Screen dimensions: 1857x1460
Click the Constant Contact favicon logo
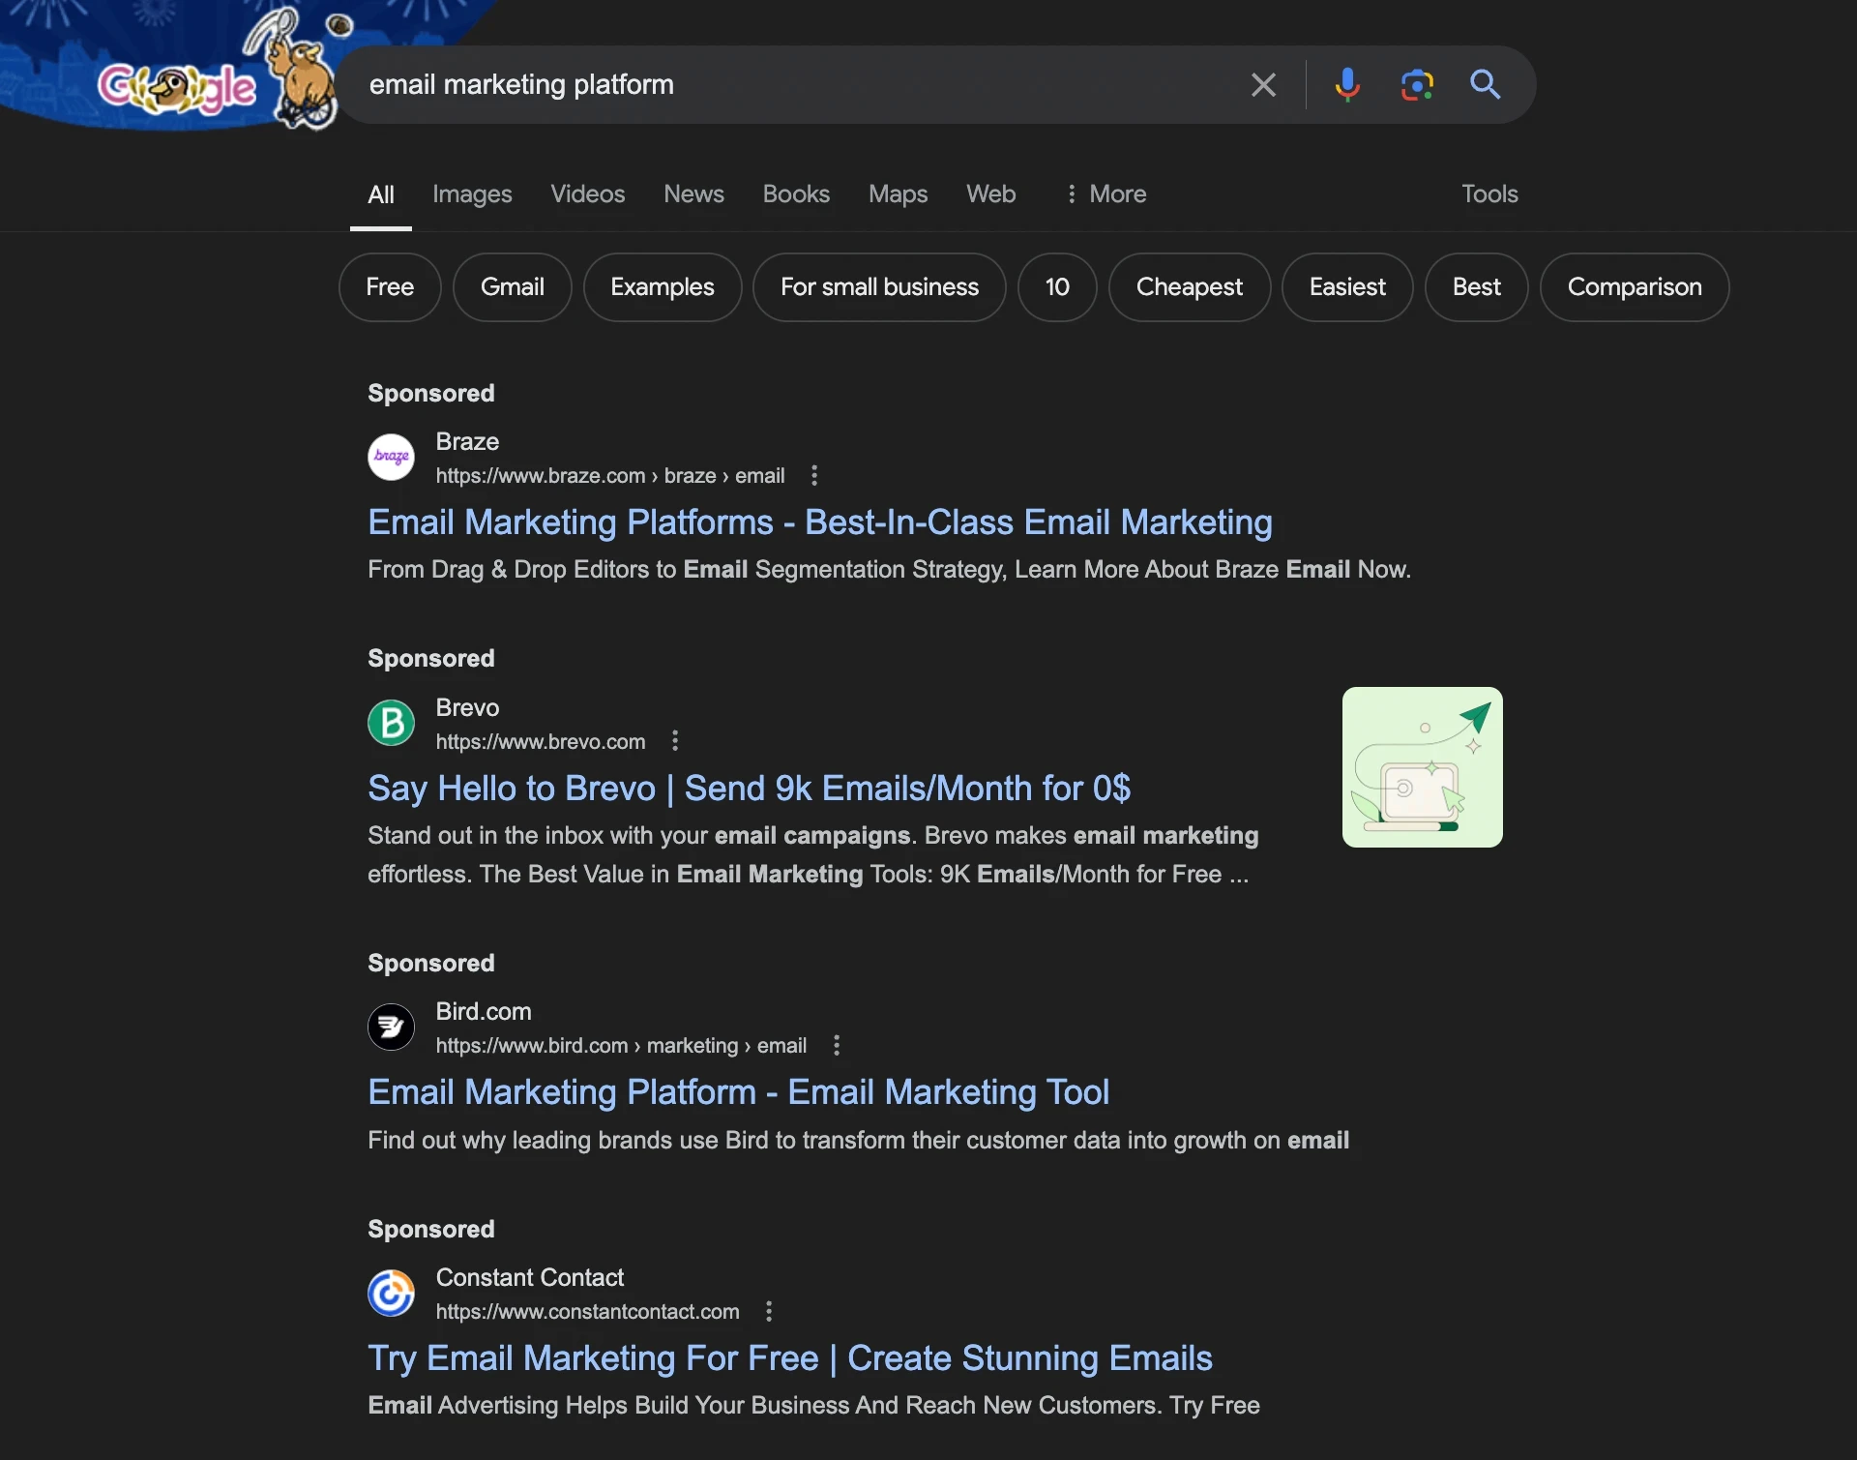click(392, 1293)
